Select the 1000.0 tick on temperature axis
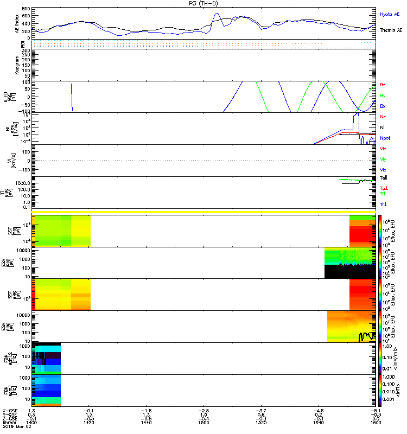Screen dimensions: 407x434 tap(23, 183)
